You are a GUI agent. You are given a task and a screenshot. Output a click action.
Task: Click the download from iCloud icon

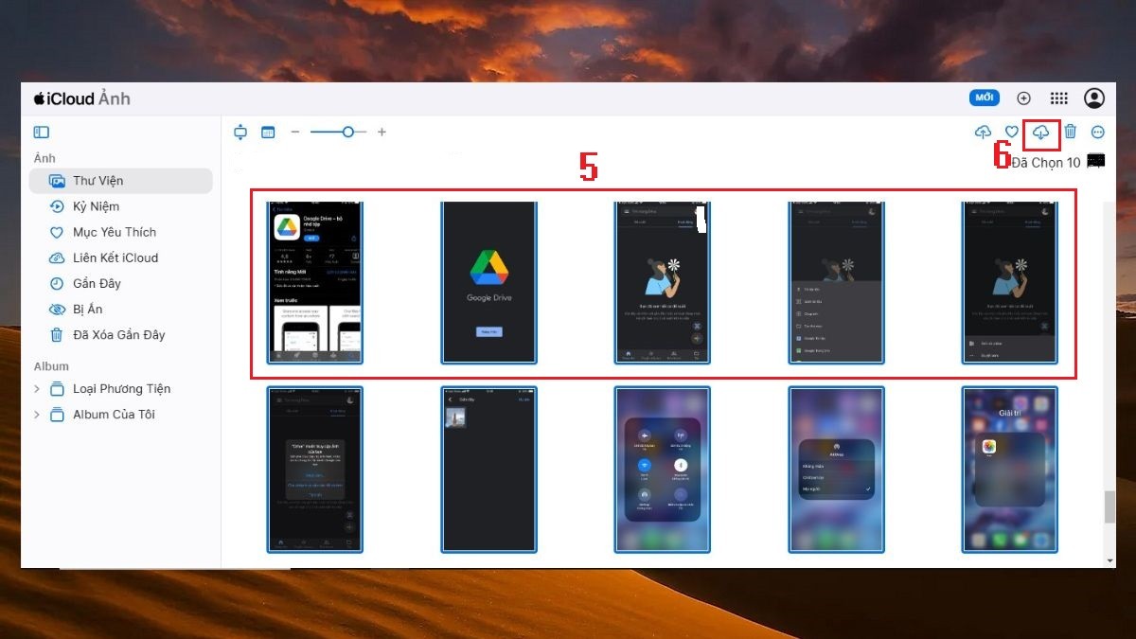coord(1040,132)
